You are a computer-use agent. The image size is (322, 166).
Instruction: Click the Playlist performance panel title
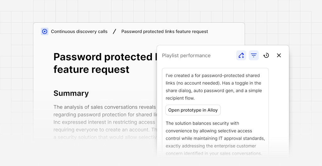pyautogui.click(x=186, y=56)
